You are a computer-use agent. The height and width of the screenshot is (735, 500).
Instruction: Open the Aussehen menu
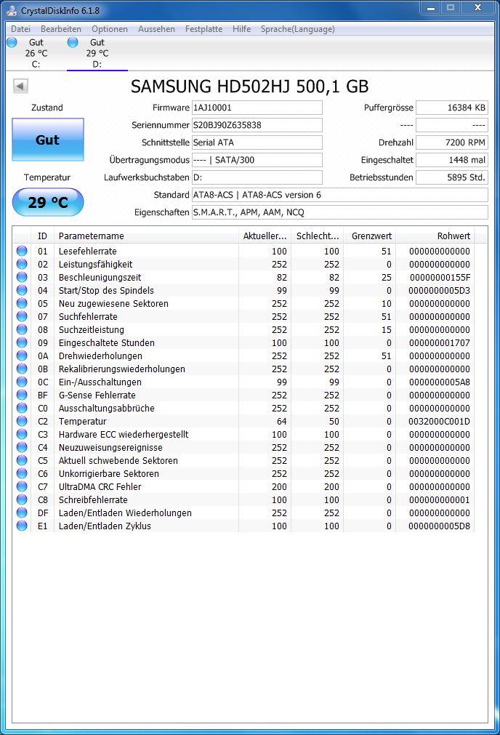156,29
